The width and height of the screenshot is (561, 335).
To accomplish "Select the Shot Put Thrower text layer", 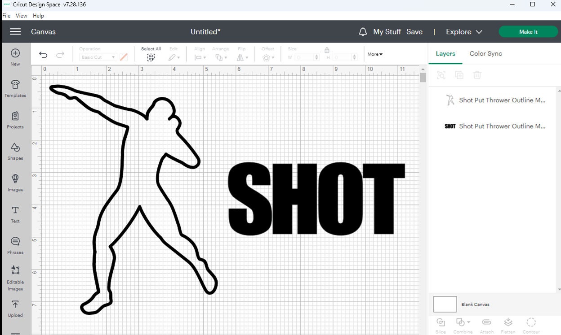I will point(502,126).
